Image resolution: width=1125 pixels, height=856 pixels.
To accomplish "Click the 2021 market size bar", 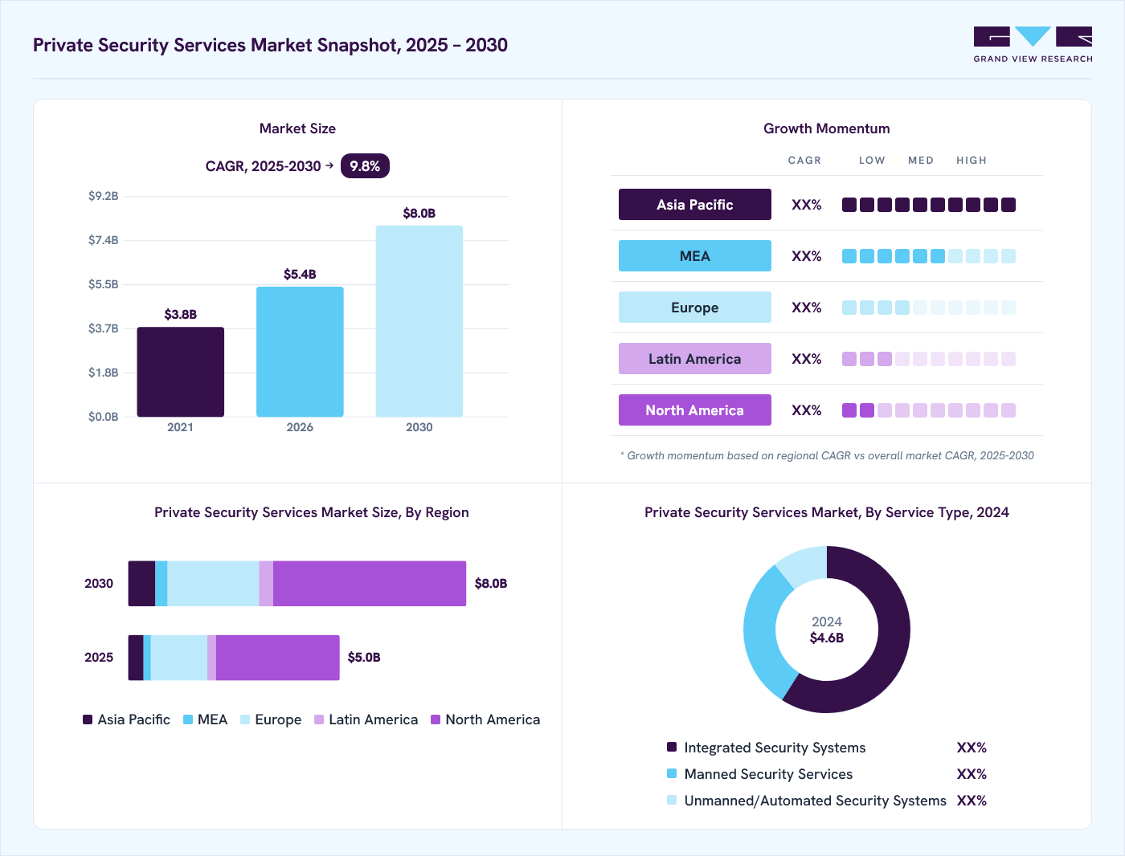I will (181, 372).
